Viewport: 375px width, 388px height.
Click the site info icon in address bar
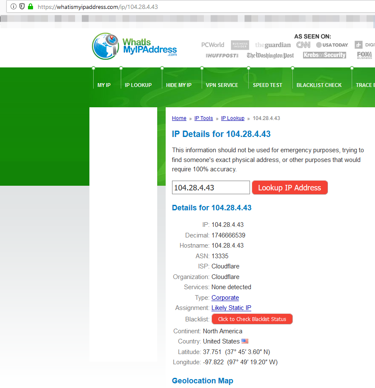[13, 7]
